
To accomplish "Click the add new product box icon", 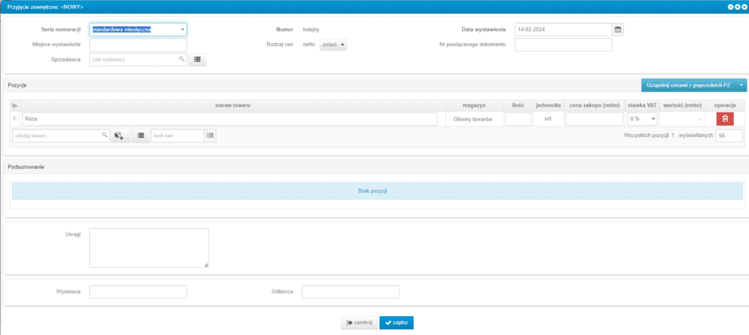I will click(x=120, y=136).
